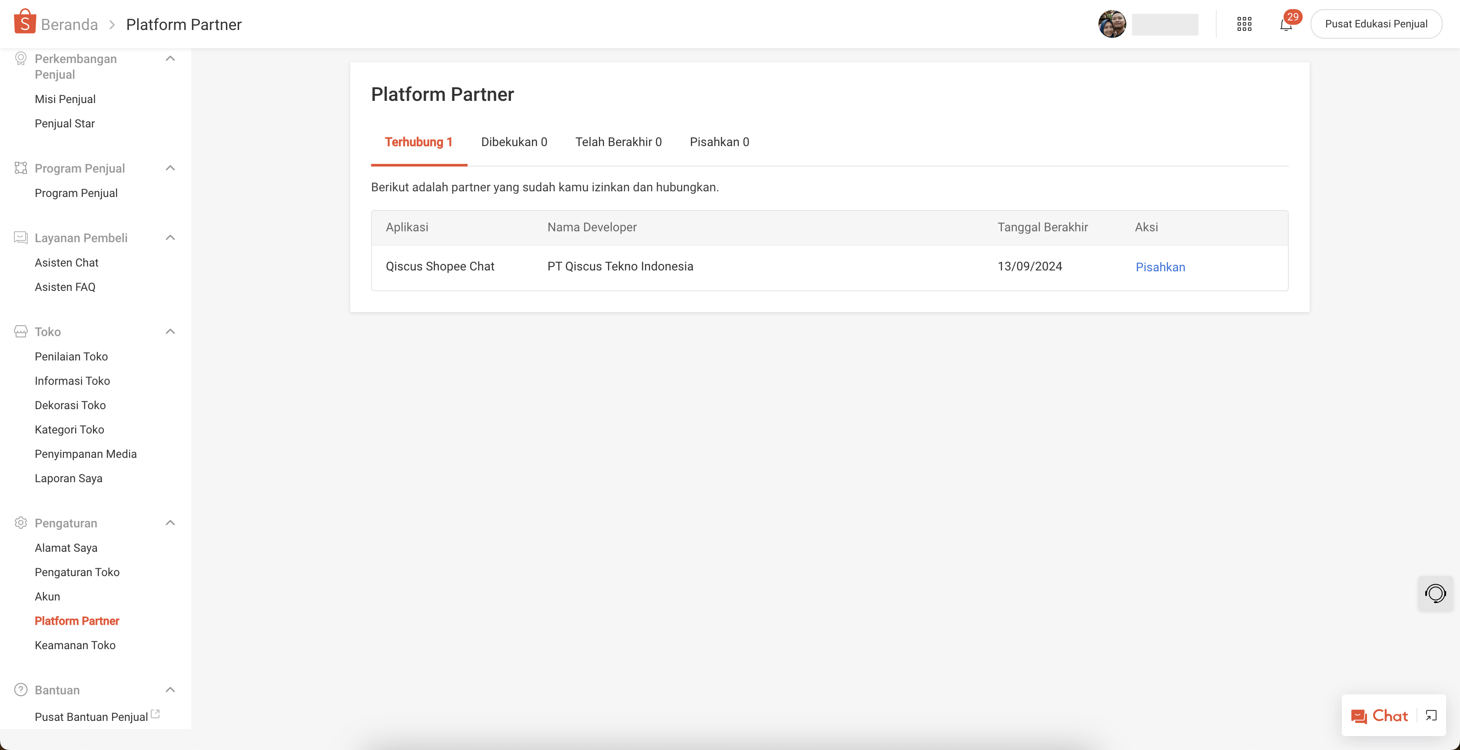Click the Tanggal Berakhir column header
1460x750 pixels.
pos(1042,227)
